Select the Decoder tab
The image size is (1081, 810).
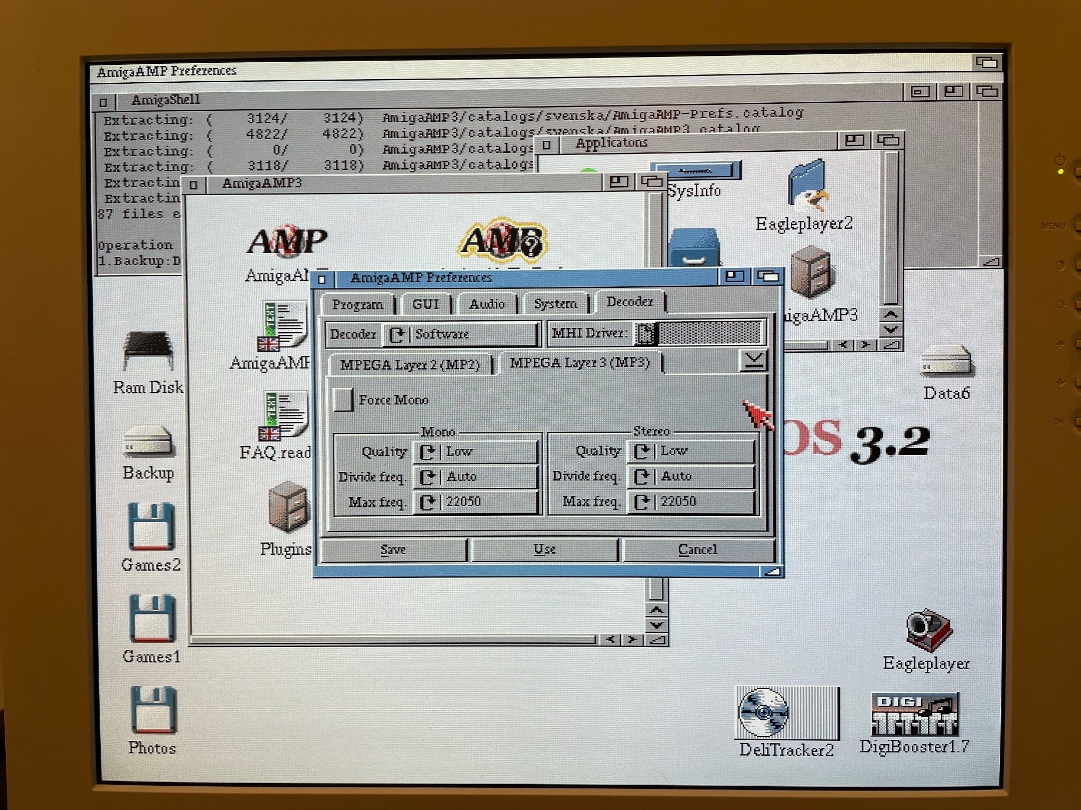(630, 302)
